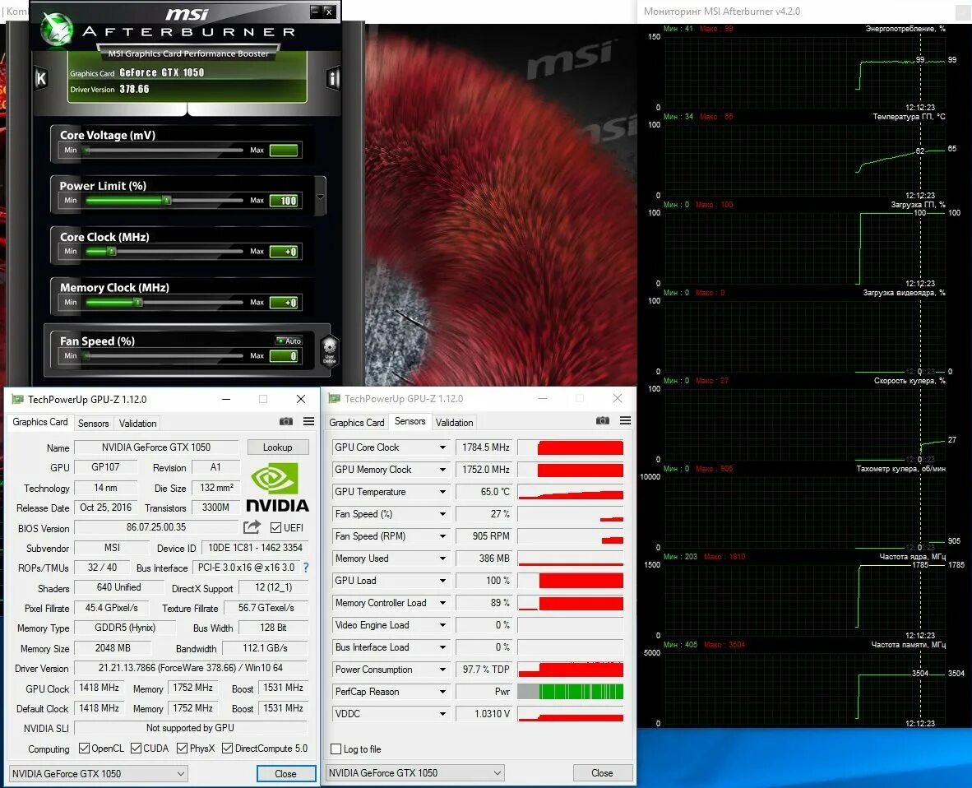Adjust the Power Limit slider handle
972x788 pixels.
tap(167, 200)
